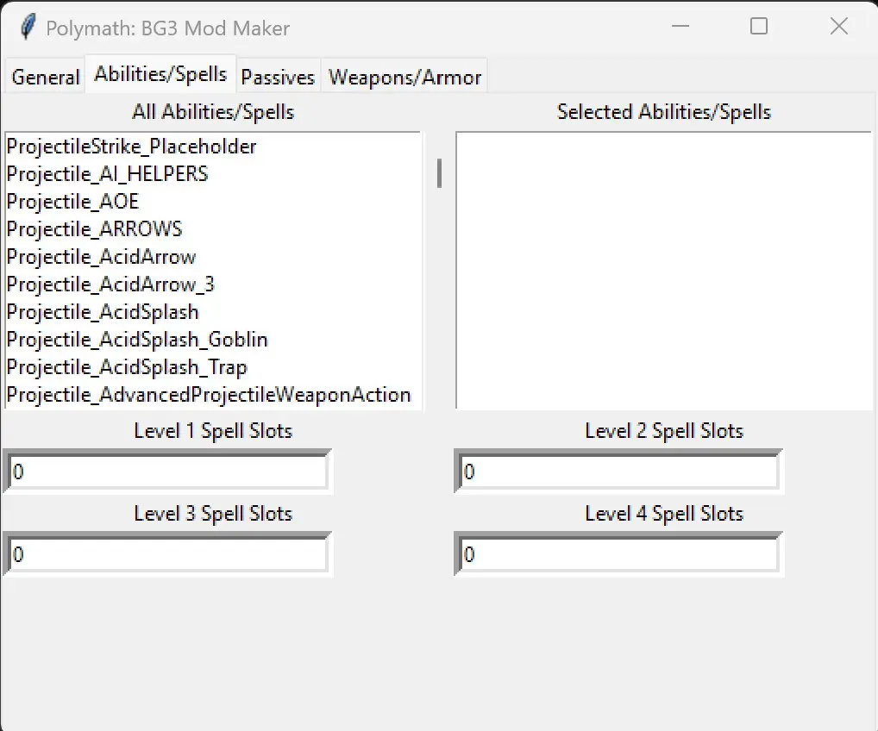Open the Passives tab
Screen dimensions: 878x731
coord(278,77)
